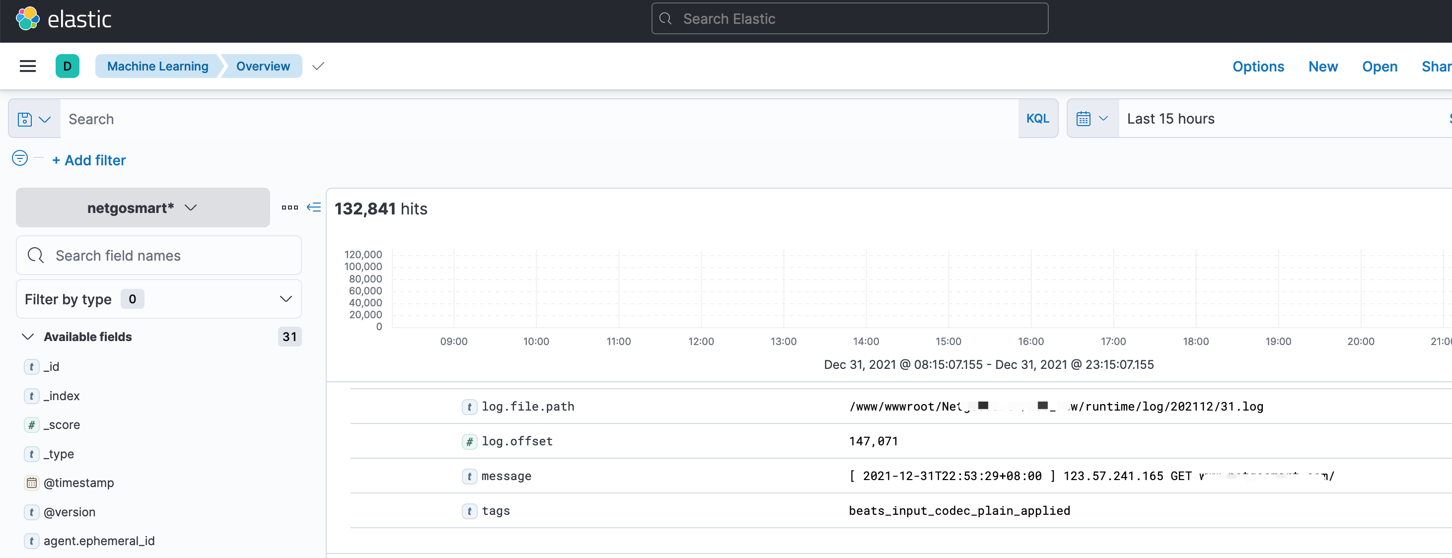Click number icon beside log.offset row
Screen dimensions: 1452x558
click(x=469, y=442)
